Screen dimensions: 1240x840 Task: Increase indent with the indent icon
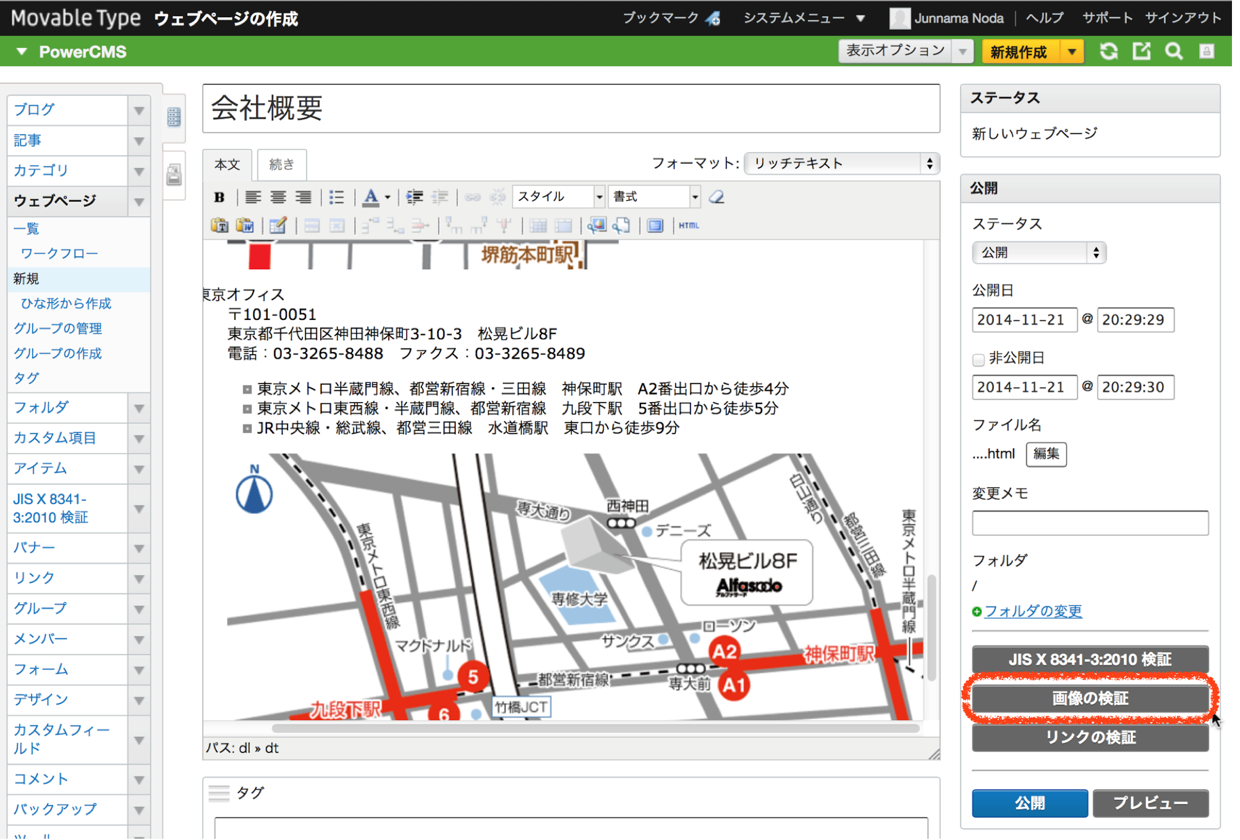click(x=414, y=198)
